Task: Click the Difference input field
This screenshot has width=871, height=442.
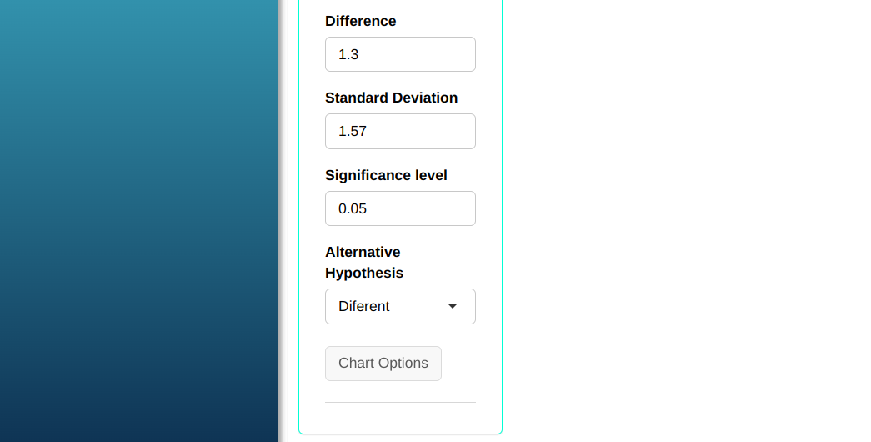Action: [400, 54]
